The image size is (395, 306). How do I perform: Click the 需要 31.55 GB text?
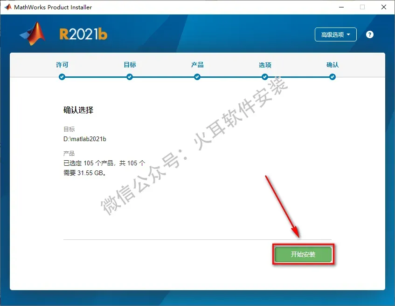click(x=85, y=173)
